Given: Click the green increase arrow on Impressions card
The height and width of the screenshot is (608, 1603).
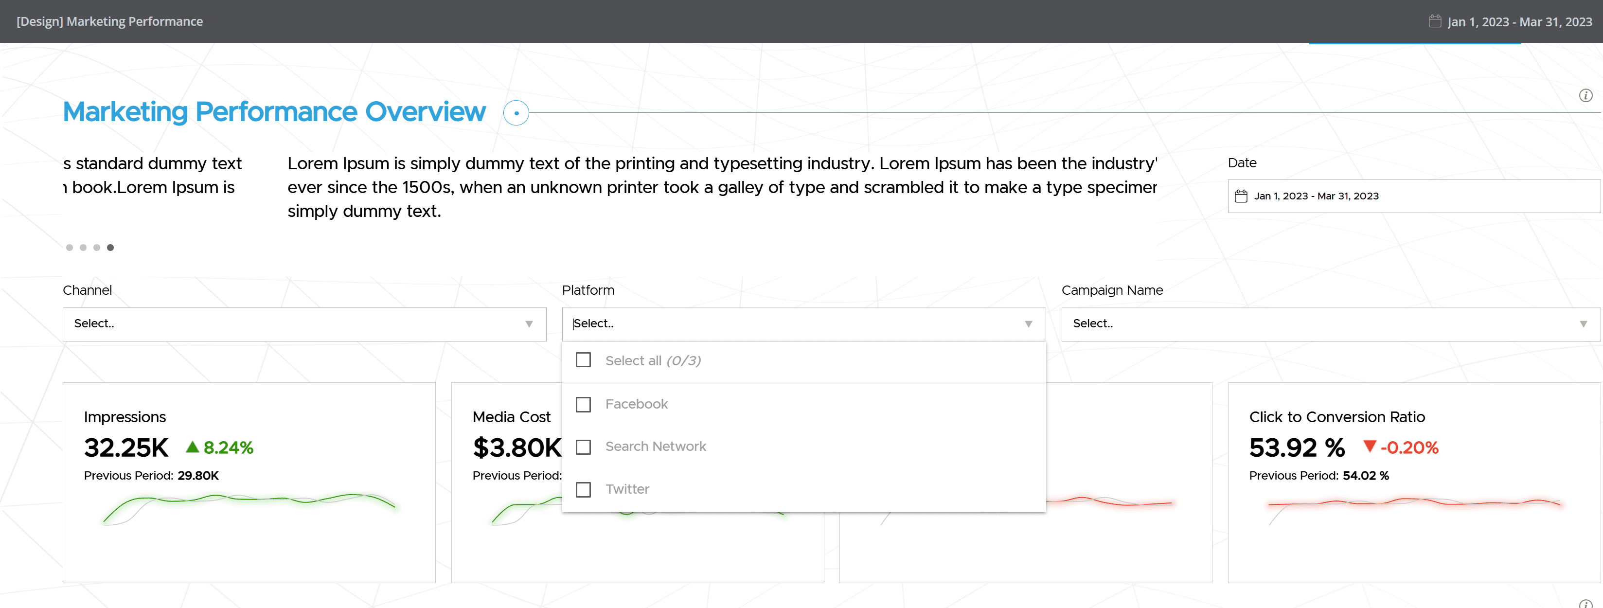Looking at the screenshot, I should click(192, 447).
